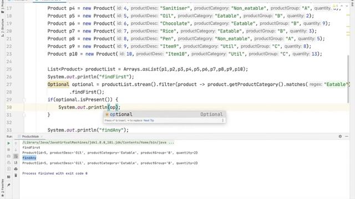Viewport: 355px width, 199px height.
Task: Toggle scroll to end in Run console
Action: 16,163
